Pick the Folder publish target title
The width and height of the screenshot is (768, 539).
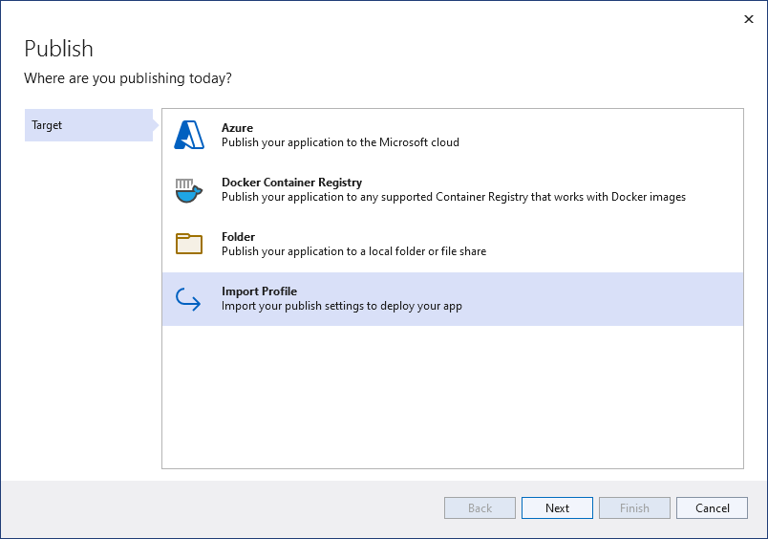[x=238, y=237]
